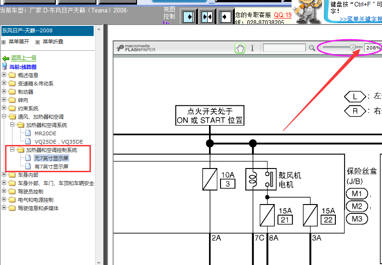Expand the 制动器 folder node

4,91
